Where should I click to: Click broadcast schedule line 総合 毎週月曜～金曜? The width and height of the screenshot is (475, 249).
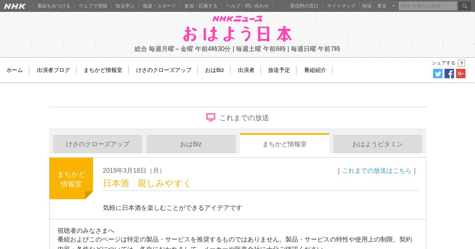tap(237, 49)
